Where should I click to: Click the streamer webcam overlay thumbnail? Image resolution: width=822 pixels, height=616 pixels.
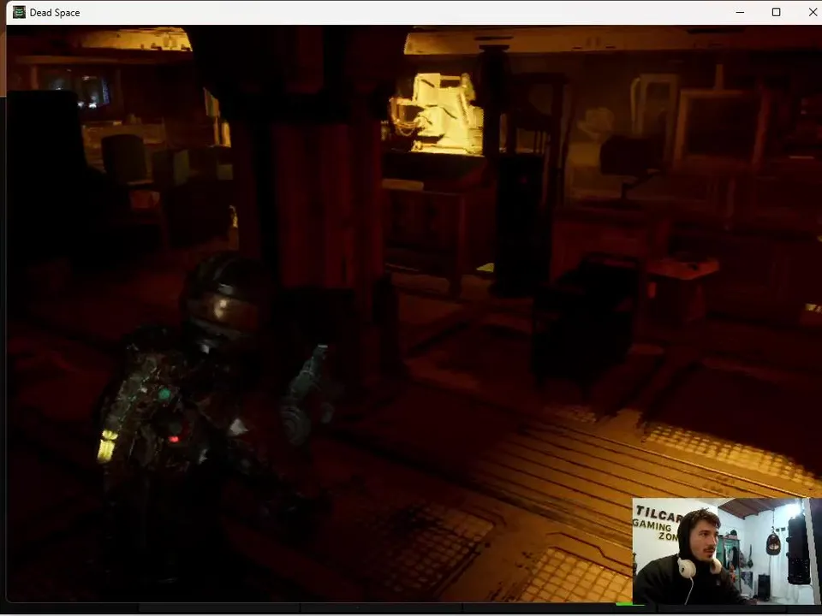tap(727, 551)
